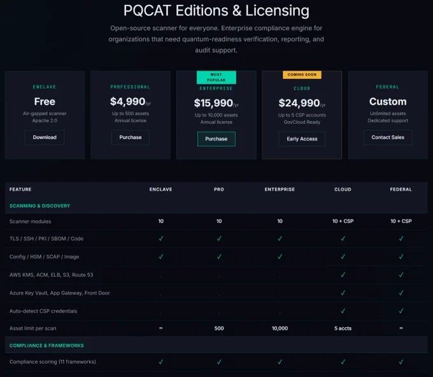Click the Scanner modules row label
Image resolution: width=433 pixels, height=377 pixels.
(x=30, y=222)
